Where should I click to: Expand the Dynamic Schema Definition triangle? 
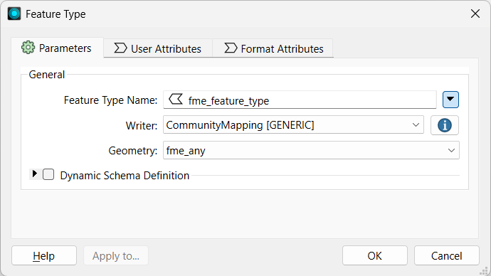click(34, 174)
